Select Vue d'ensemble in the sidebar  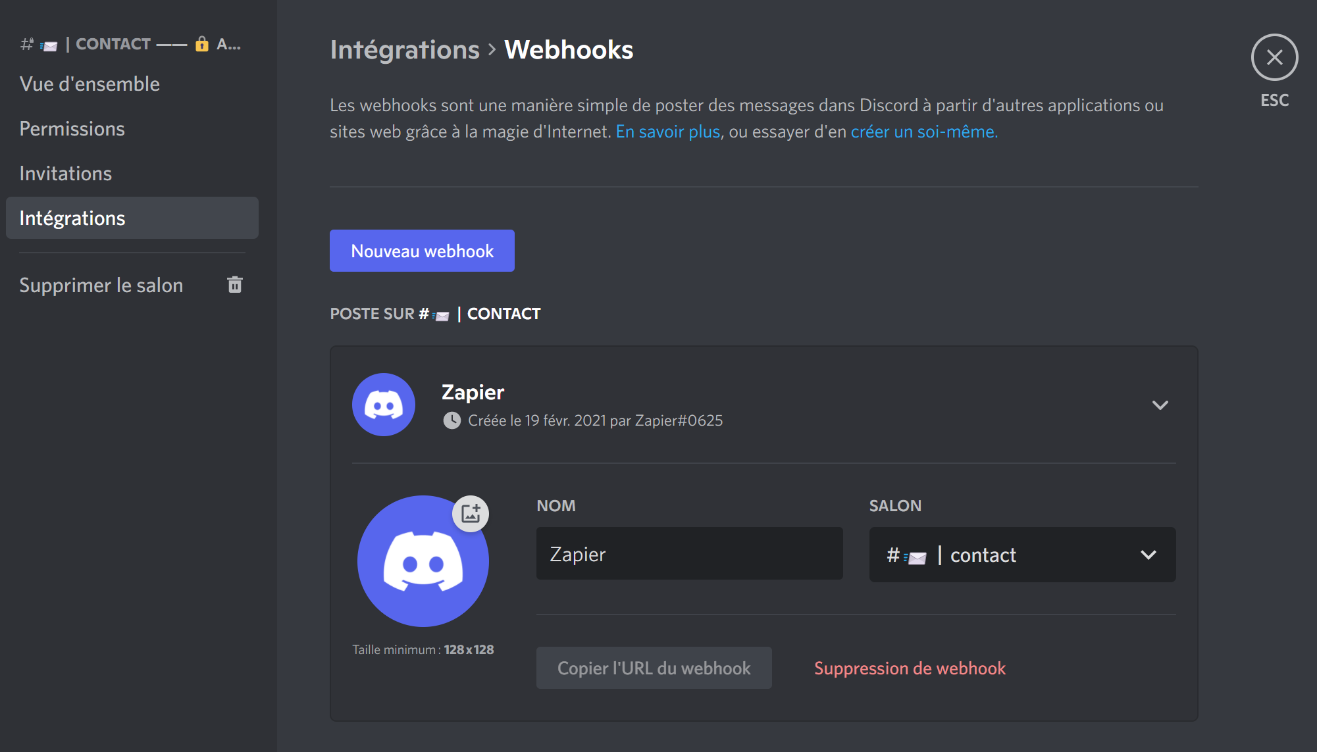pos(90,84)
